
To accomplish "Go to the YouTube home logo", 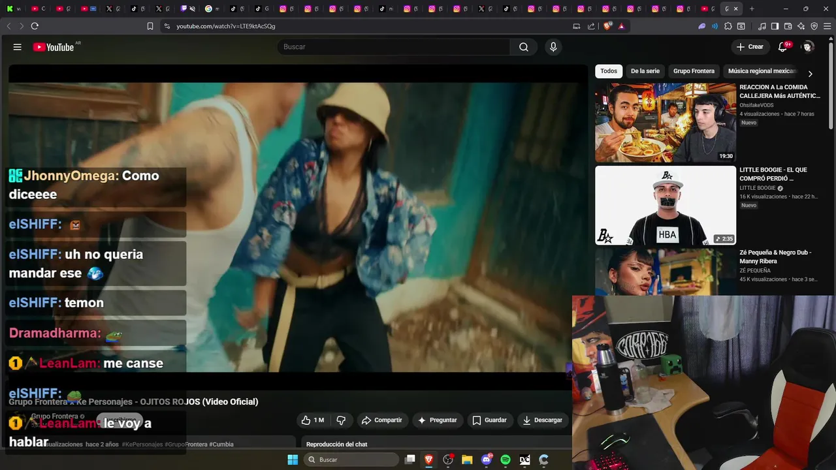I will (x=54, y=47).
